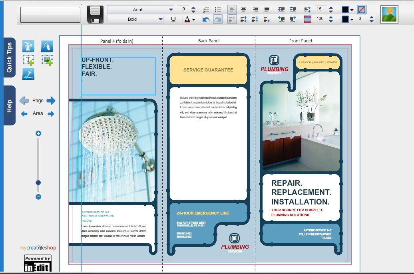Screen dimensions: 414x274
Task: Expand the Bold font style dropdown
Action: coord(161,19)
